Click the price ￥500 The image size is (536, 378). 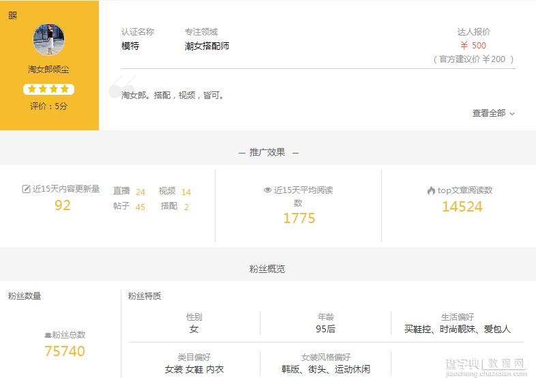tap(473, 45)
